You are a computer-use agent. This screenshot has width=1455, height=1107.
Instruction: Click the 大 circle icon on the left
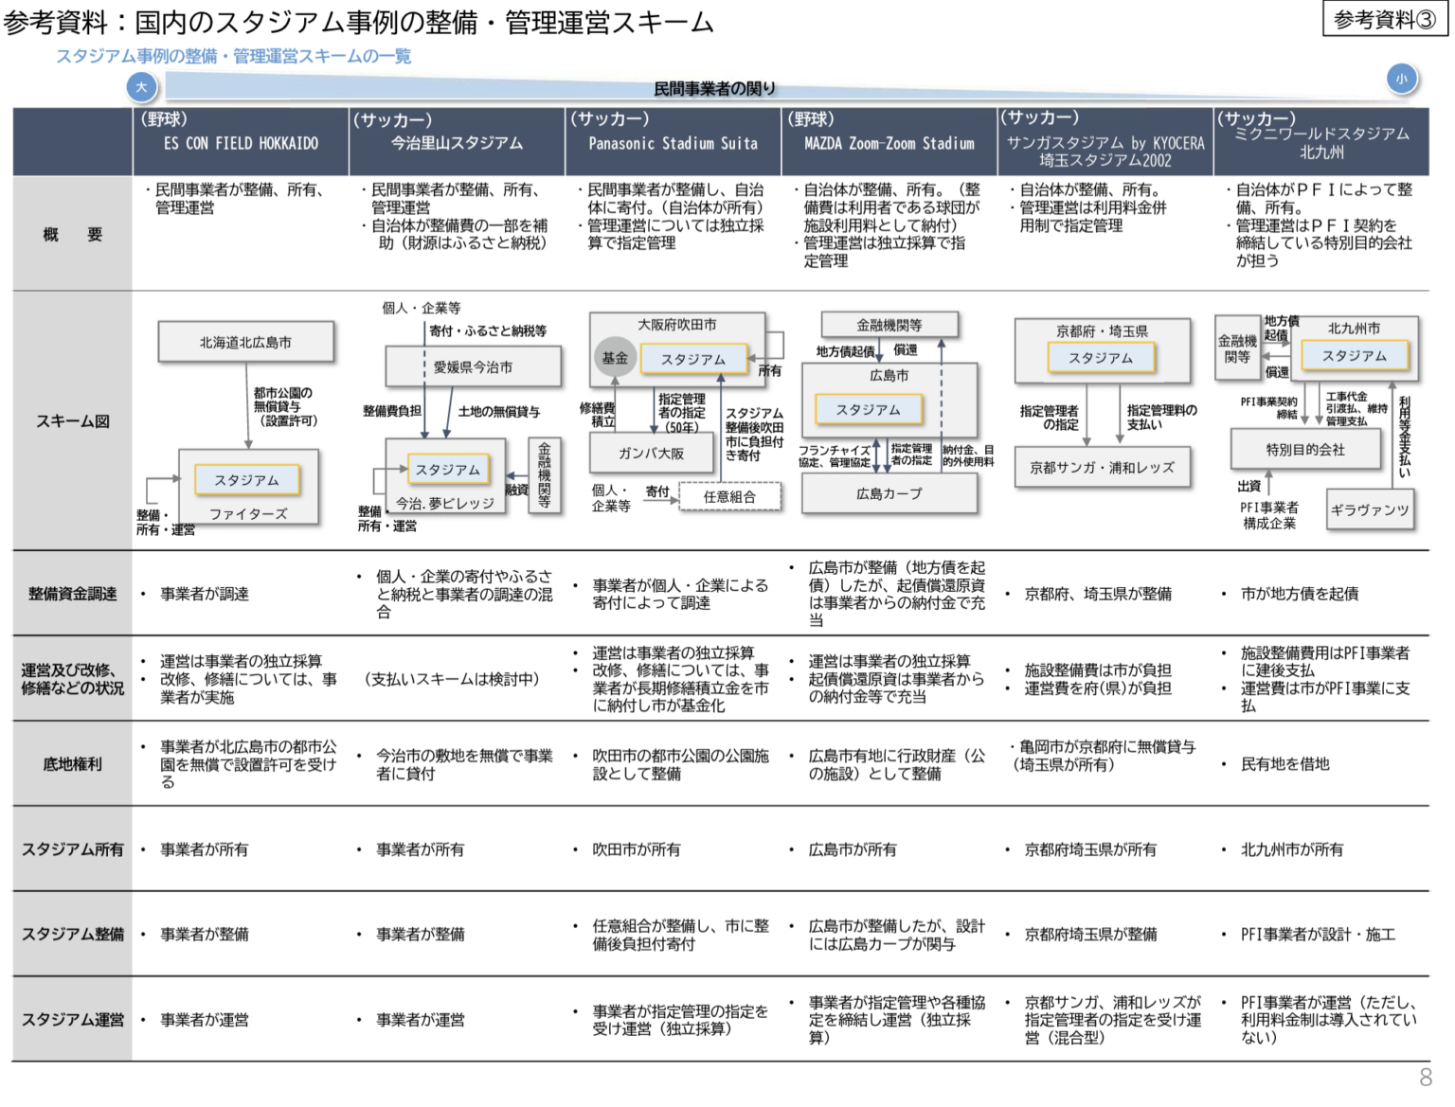coord(142,86)
